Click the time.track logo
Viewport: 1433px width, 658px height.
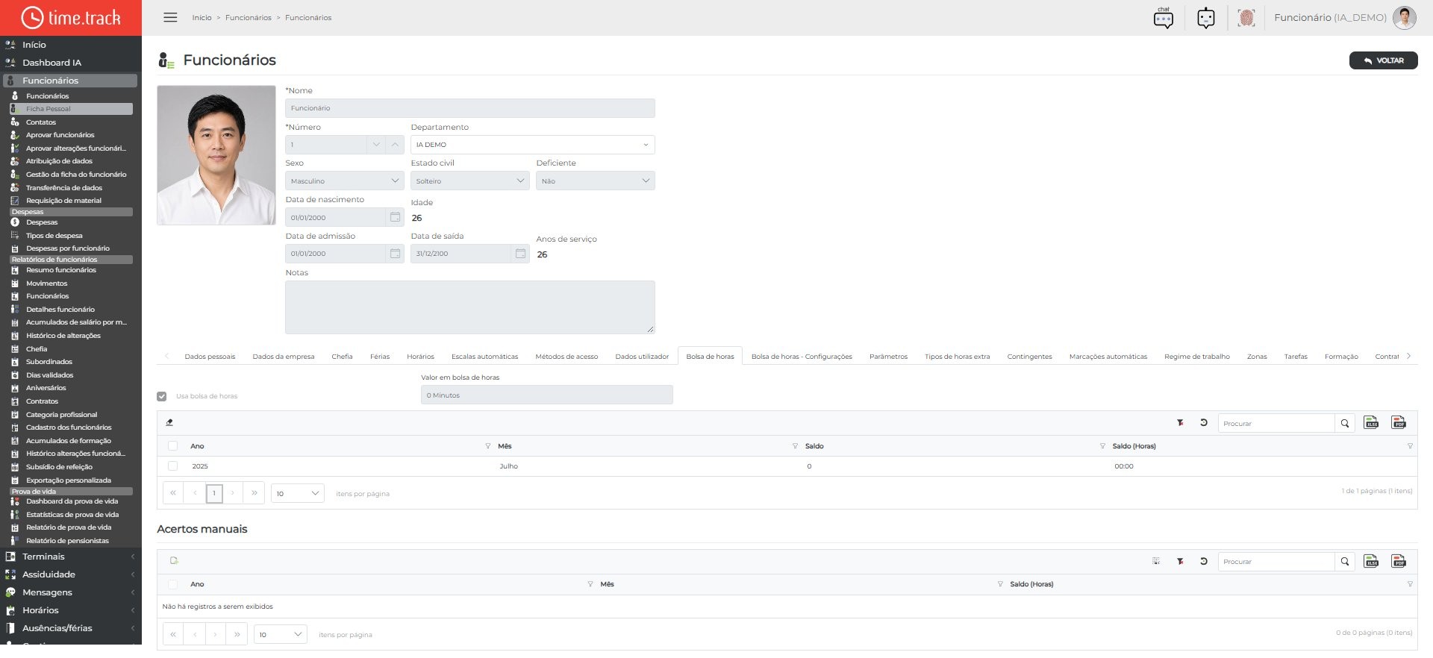(71, 17)
